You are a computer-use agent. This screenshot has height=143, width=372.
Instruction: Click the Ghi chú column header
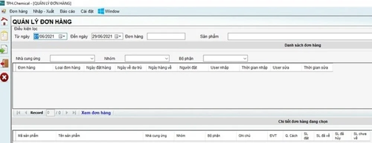[252, 136]
